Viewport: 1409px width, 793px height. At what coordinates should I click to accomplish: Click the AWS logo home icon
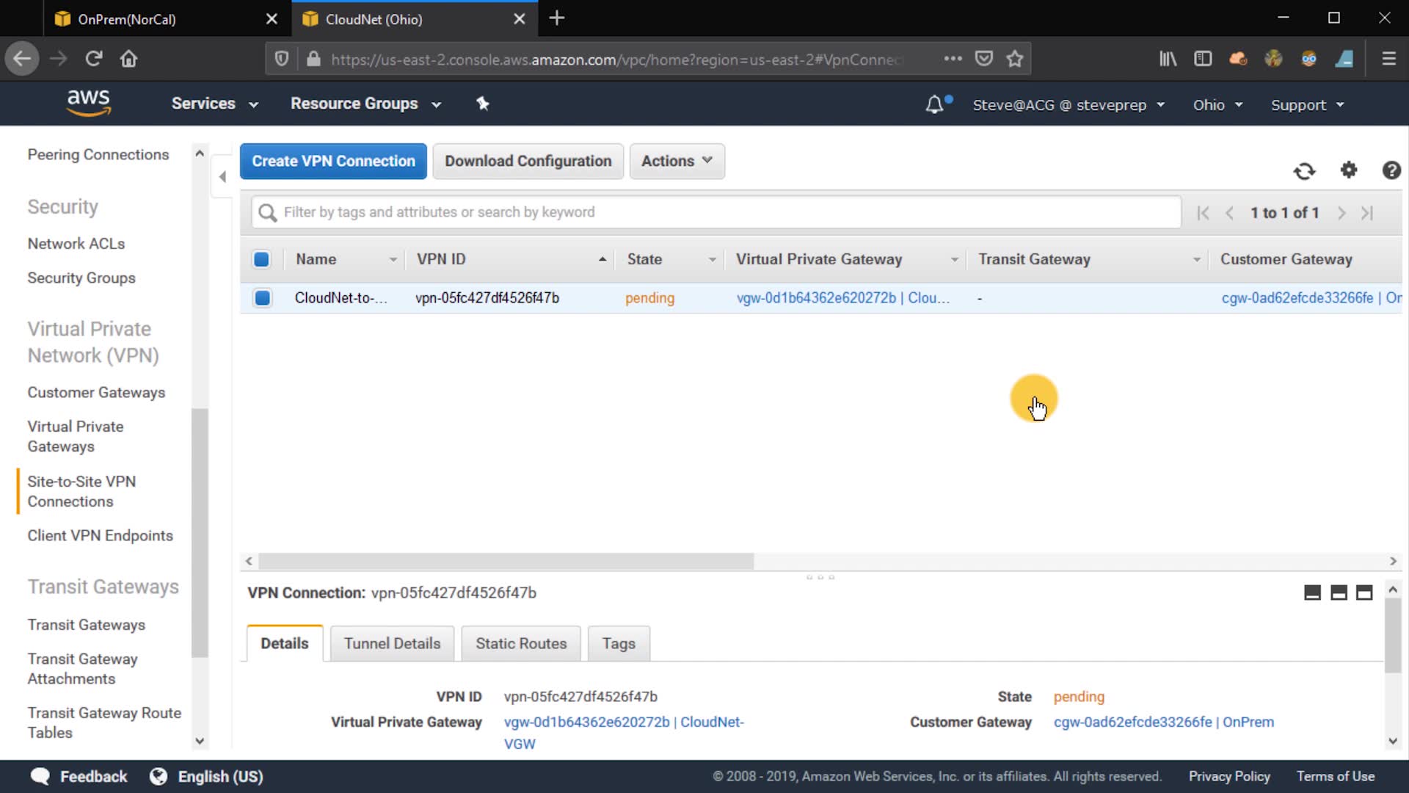coord(88,103)
